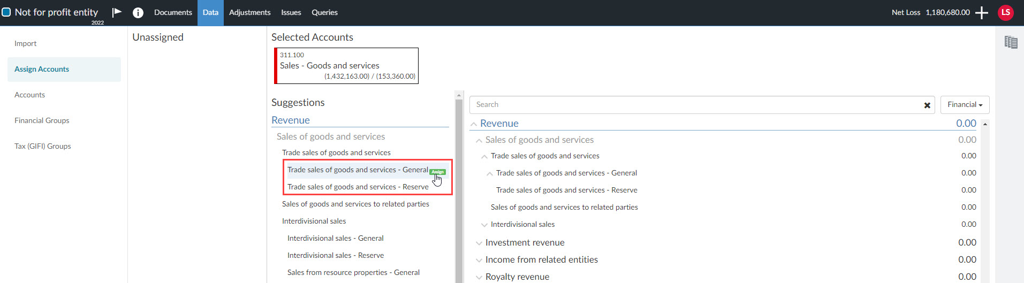Click the plus icon beside Net Loss

pyautogui.click(x=982, y=13)
